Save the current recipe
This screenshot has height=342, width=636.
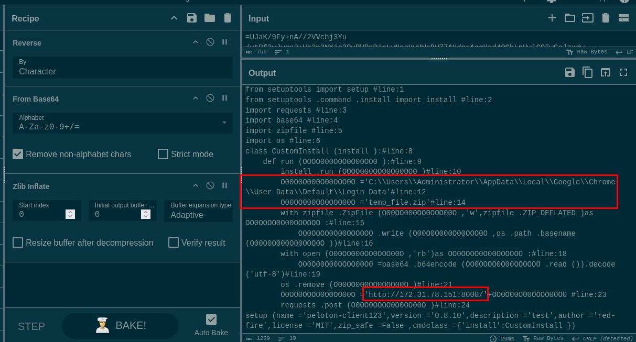(x=192, y=18)
